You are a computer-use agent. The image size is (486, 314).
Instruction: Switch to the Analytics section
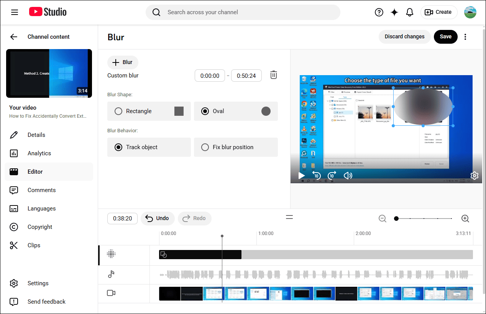coord(39,153)
